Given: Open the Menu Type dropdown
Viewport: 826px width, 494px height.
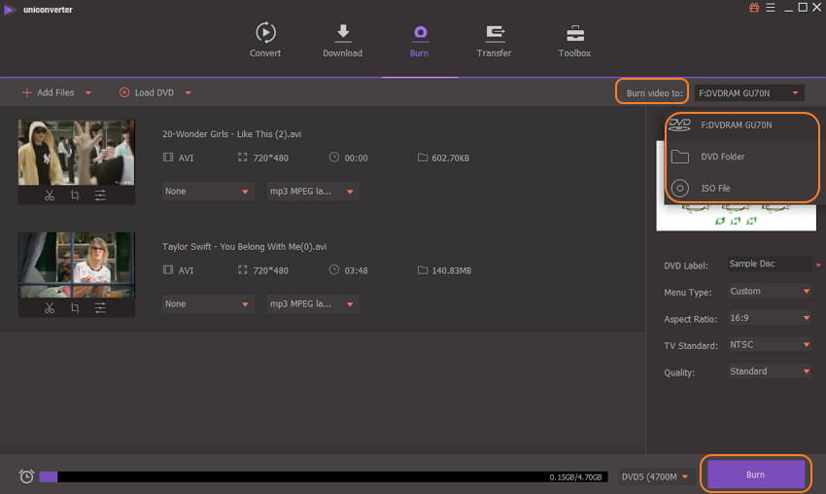Looking at the screenshot, I should click(769, 292).
